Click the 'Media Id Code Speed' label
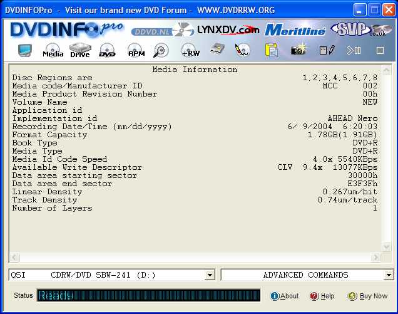Viewport: 398px width, 314px height. (59, 159)
